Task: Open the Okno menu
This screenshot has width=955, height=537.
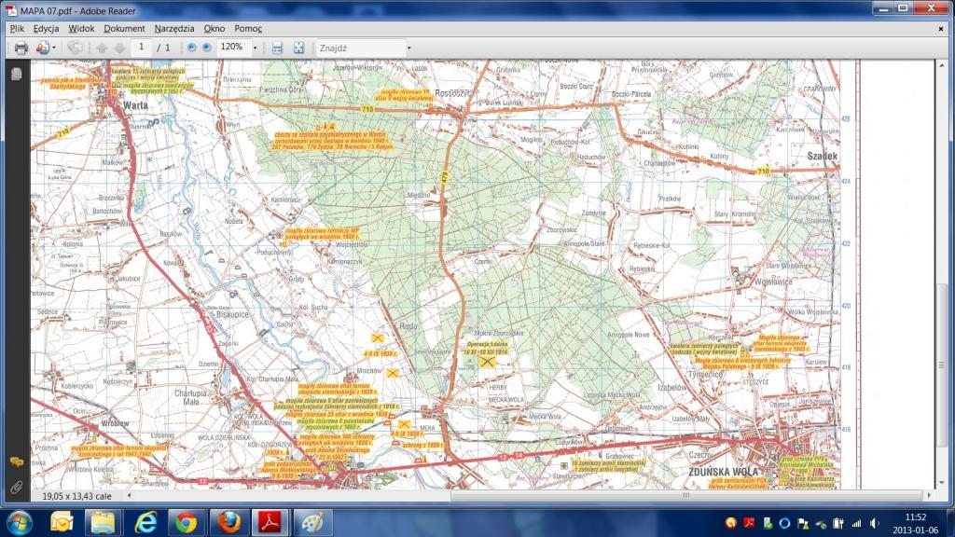Action: 215,29
